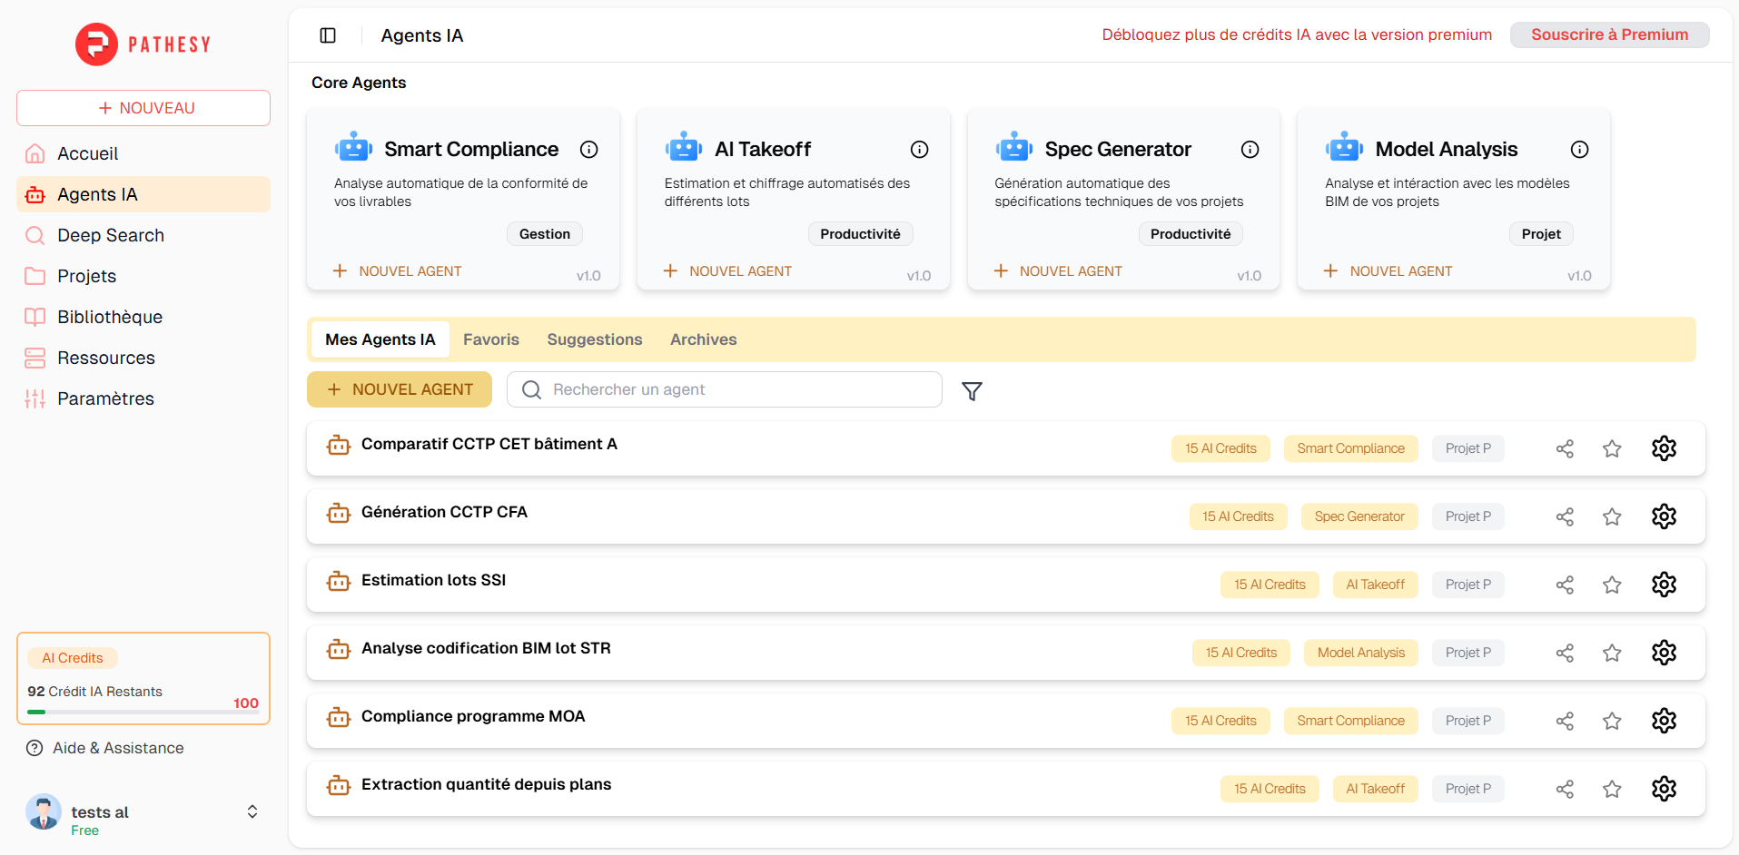Open Paramètres from the sidebar
The width and height of the screenshot is (1739, 855).
143,398
